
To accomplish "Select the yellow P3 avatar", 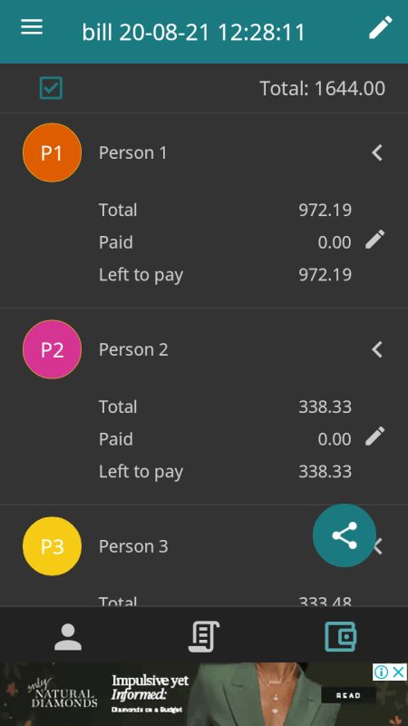I will tap(53, 546).
